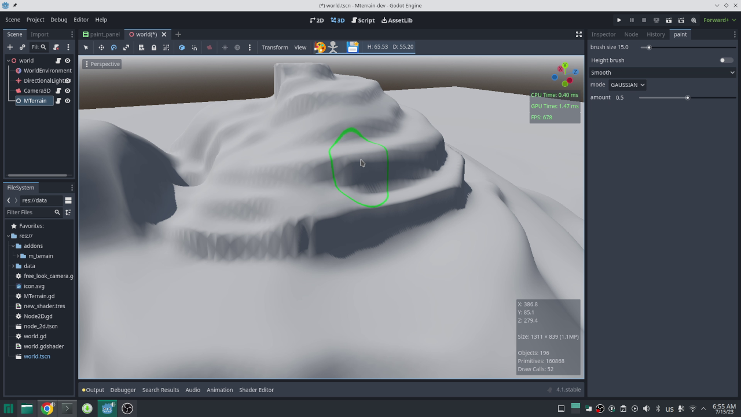
Task: Open the Debug menu
Action: [x=58, y=20]
